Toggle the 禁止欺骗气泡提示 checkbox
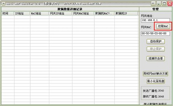The height and width of the screenshot is (106, 173). point(142,104)
